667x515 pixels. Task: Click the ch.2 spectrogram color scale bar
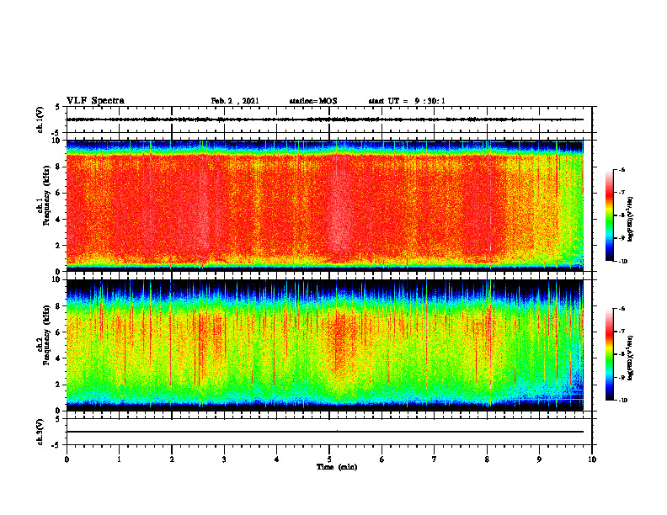coord(610,354)
